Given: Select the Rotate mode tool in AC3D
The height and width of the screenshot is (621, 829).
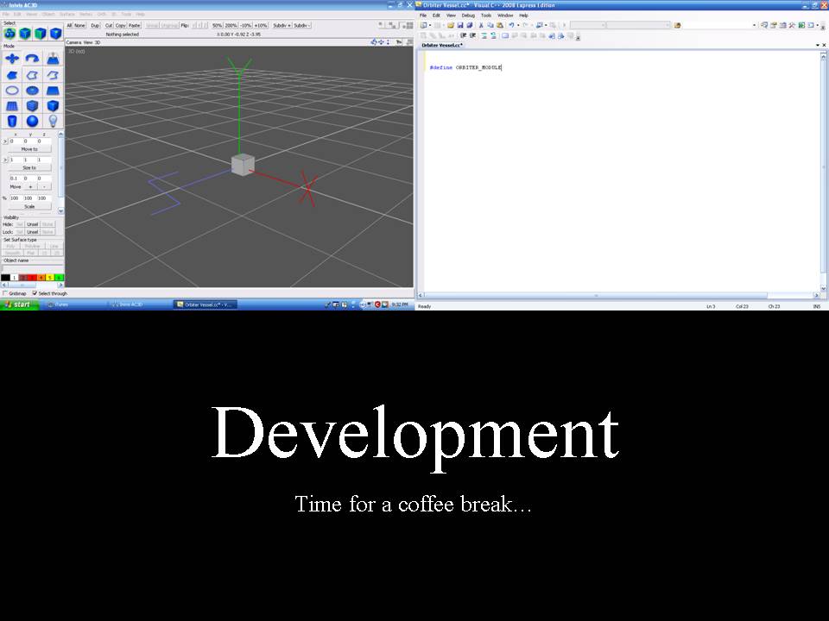Looking at the screenshot, I should pos(32,59).
